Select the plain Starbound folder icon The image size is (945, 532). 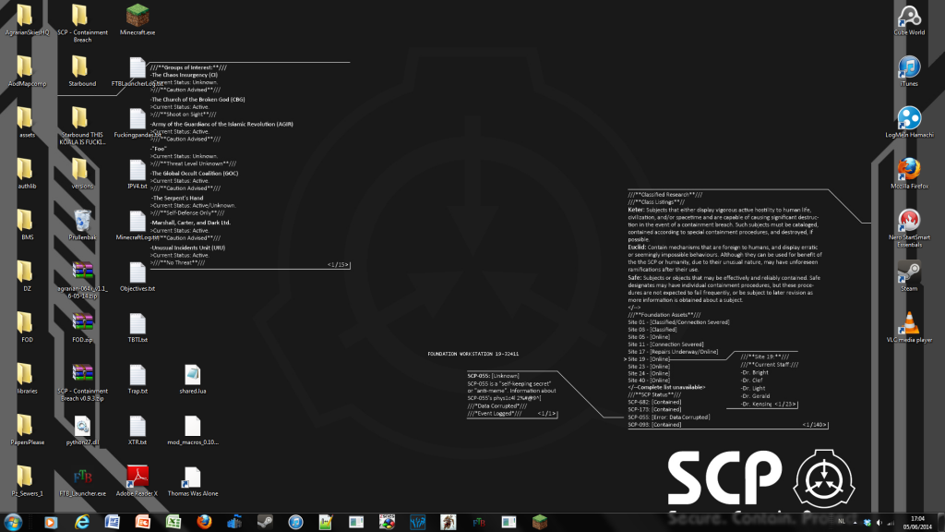click(79, 67)
